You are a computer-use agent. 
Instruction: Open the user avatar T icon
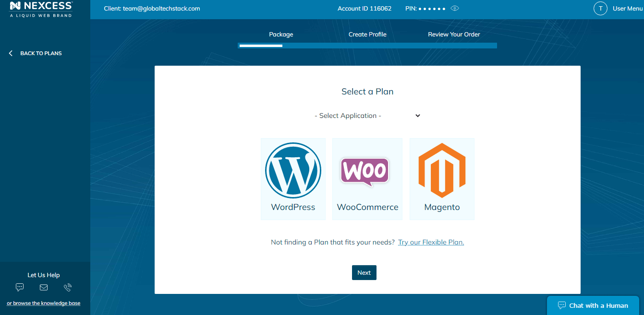point(600,8)
